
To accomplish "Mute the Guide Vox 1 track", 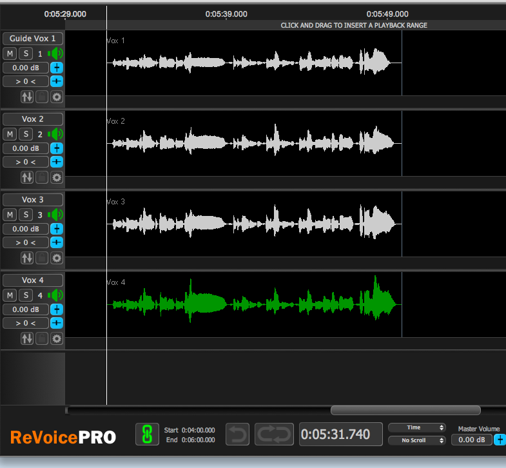I will 10,54.
